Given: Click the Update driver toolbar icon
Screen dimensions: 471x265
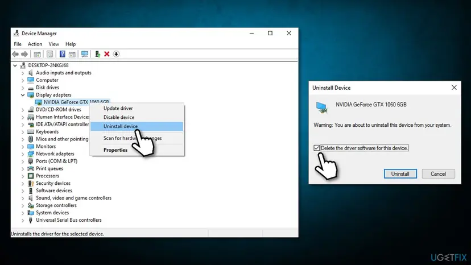Looking at the screenshot, I should (x=98, y=54).
